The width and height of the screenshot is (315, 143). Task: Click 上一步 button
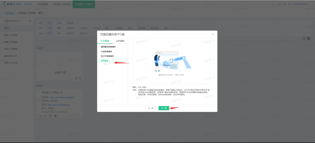point(151,108)
